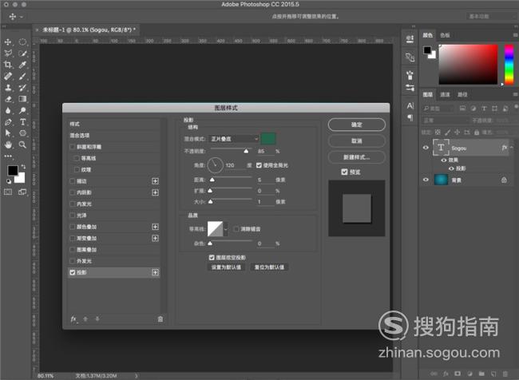Screen dimensions: 519x380
Task: Open the Paragraph panel icon
Action: [x=410, y=117]
